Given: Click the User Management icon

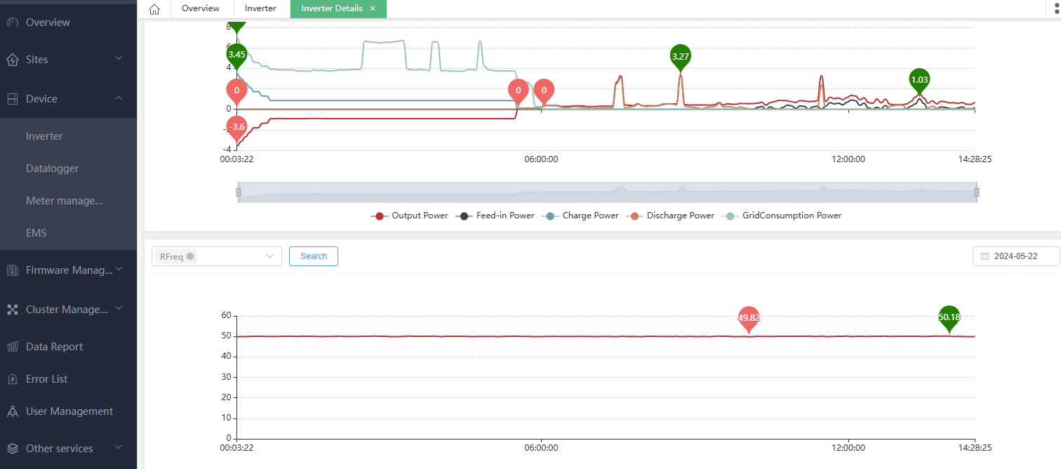Looking at the screenshot, I should pos(12,411).
